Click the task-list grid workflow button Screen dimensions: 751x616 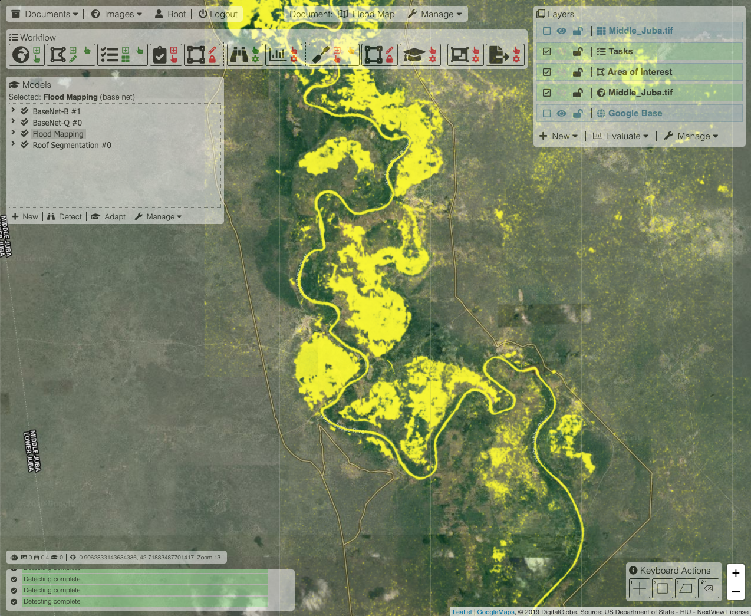pos(122,55)
